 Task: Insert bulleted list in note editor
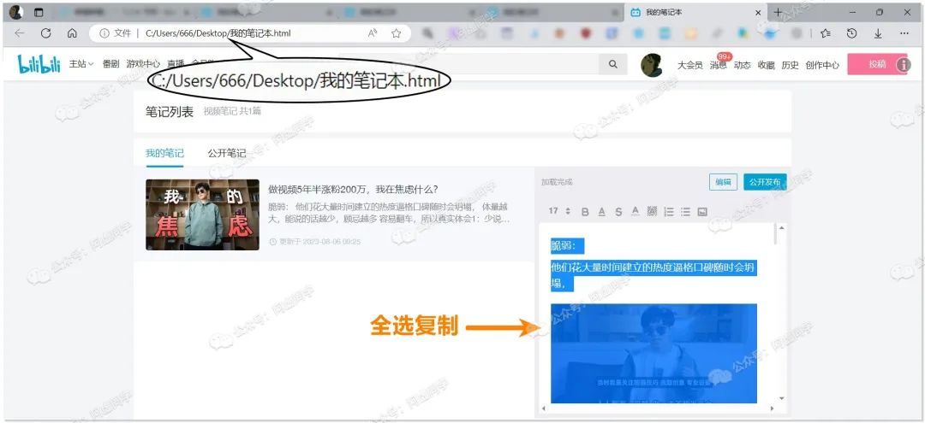[x=685, y=212]
